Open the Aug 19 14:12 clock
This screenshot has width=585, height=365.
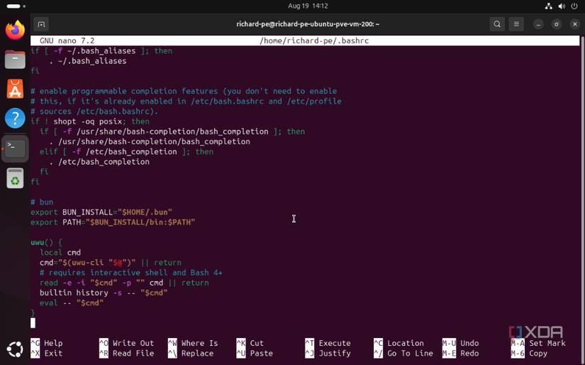click(308, 6)
